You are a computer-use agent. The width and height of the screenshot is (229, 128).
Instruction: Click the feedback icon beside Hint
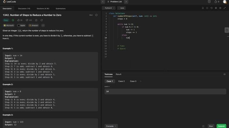[96, 15]
